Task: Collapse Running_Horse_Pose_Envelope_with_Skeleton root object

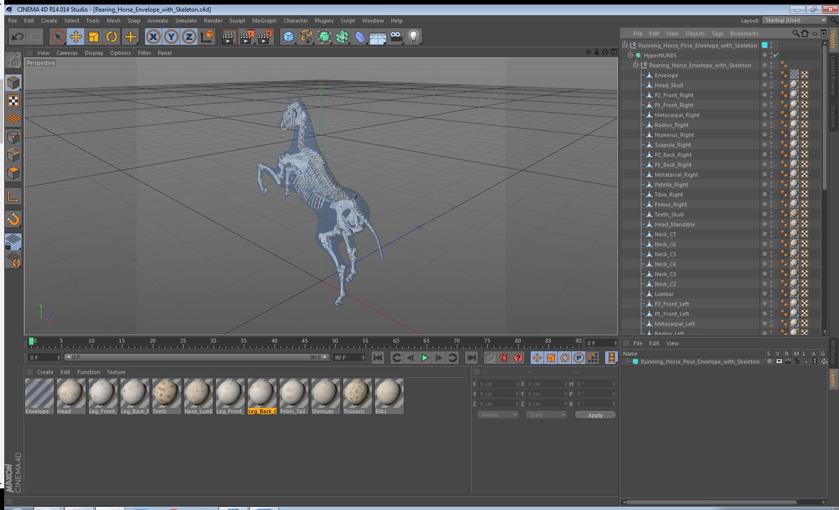Action: click(x=625, y=45)
